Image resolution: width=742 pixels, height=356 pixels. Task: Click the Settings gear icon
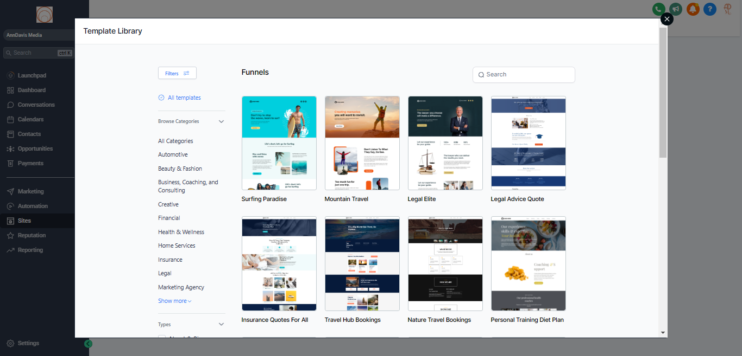[11, 344]
